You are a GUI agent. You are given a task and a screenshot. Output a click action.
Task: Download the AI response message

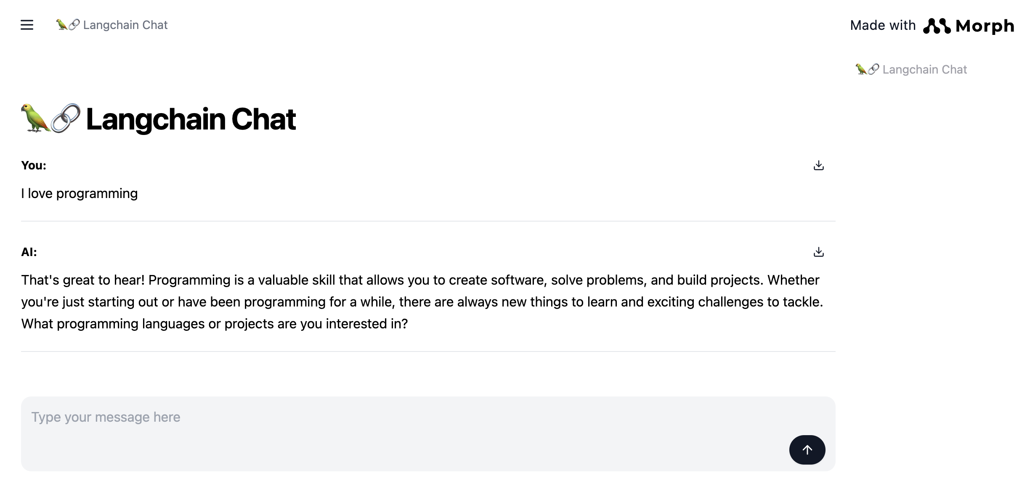818,252
